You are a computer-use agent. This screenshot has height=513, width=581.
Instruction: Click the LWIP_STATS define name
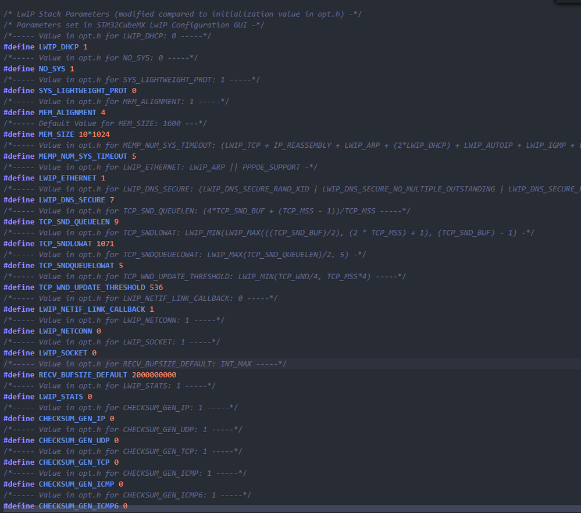point(62,396)
